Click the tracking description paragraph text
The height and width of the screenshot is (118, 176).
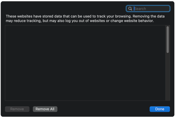[x=85, y=18]
